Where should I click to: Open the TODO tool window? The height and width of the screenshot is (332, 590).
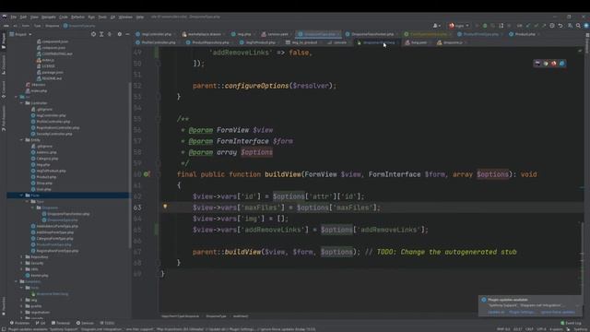coord(107,323)
